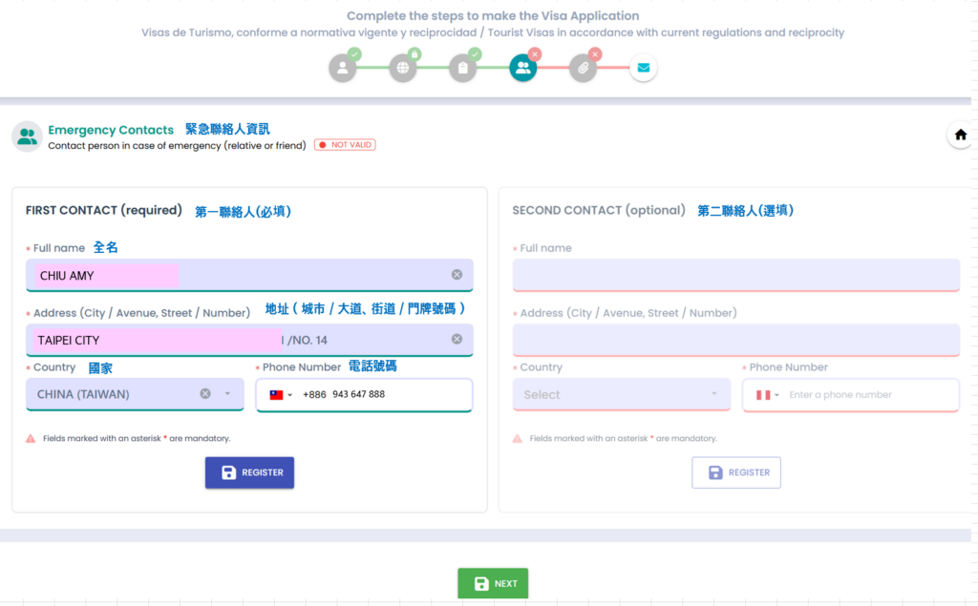Click the second contact phone number input
The width and height of the screenshot is (978, 606).
click(x=869, y=395)
